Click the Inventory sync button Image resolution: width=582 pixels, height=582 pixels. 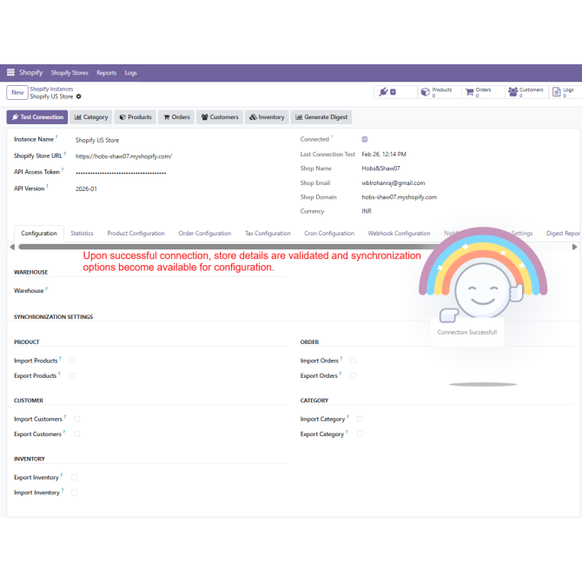(x=267, y=117)
